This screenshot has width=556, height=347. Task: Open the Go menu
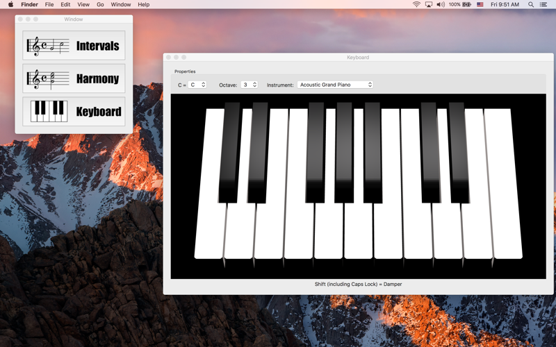[x=100, y=4]
